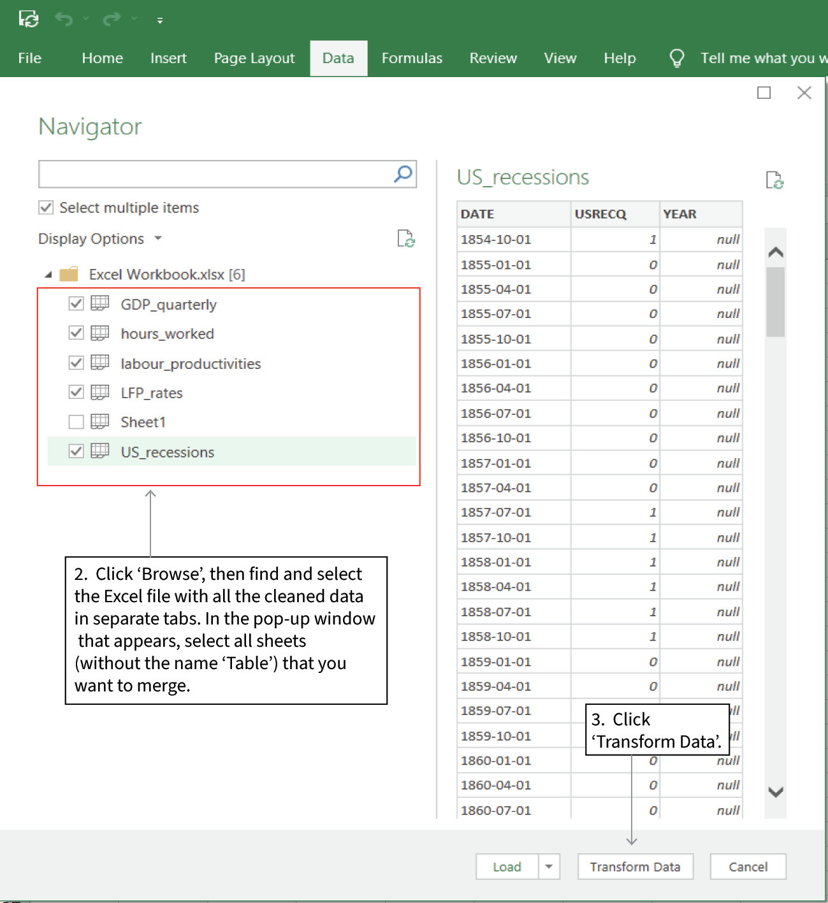The image size is (828, 903).
Task: Uncheck the hours_worked sheet
Action: click(x=76, y=333)
